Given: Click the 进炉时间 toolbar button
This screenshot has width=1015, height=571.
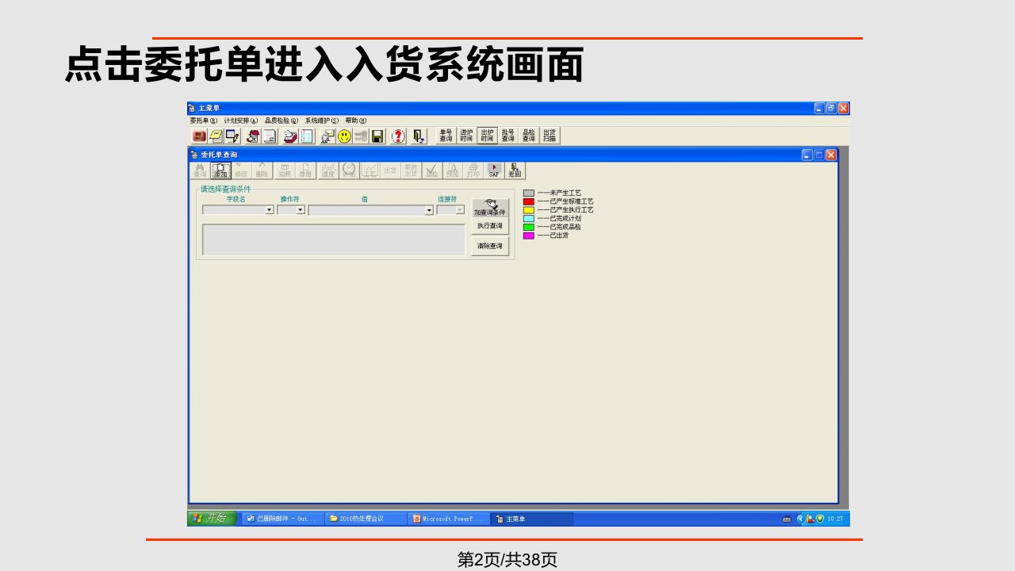Looking at the screenshot, I should [x=466, y=136].
